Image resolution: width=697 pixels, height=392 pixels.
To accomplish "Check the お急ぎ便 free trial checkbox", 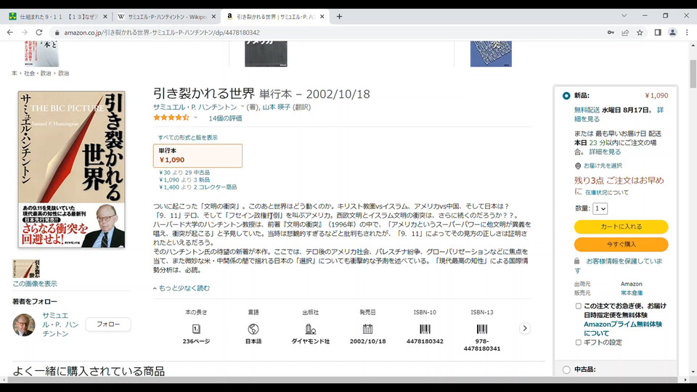I will (579, 306).
